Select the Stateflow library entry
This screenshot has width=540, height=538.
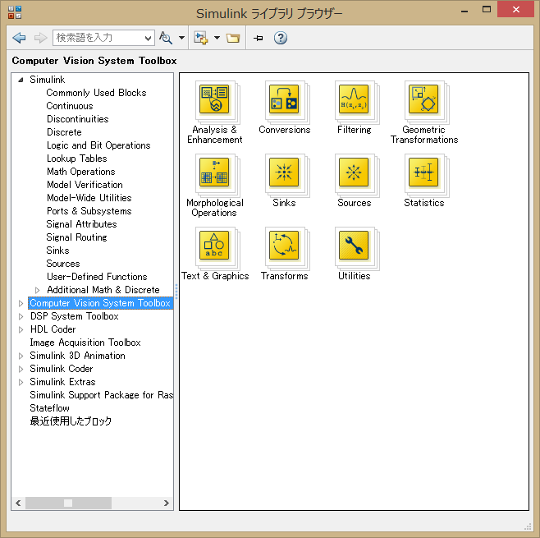(x=49, y=408)
